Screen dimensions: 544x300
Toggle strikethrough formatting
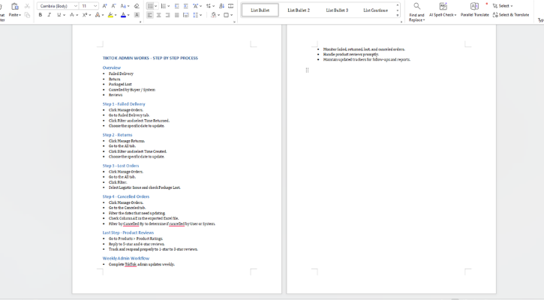click(71, 15)
